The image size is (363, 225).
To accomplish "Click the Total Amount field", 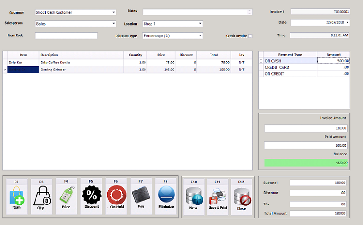I will click(x=318, y=213).
